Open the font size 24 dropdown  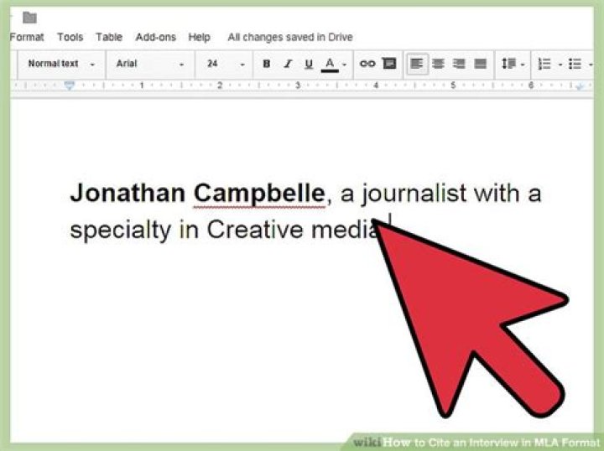(225, 64)
